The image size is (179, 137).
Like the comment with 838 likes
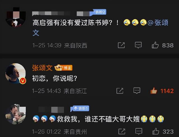point(155,45)
